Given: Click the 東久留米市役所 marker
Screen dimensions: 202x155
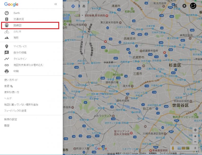Looking at the screenshot, I should (x=120, y=23).
